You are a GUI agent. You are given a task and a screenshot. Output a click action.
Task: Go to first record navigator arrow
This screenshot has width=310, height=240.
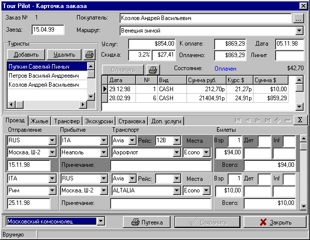pyautogui.click(x=237, y=120)
